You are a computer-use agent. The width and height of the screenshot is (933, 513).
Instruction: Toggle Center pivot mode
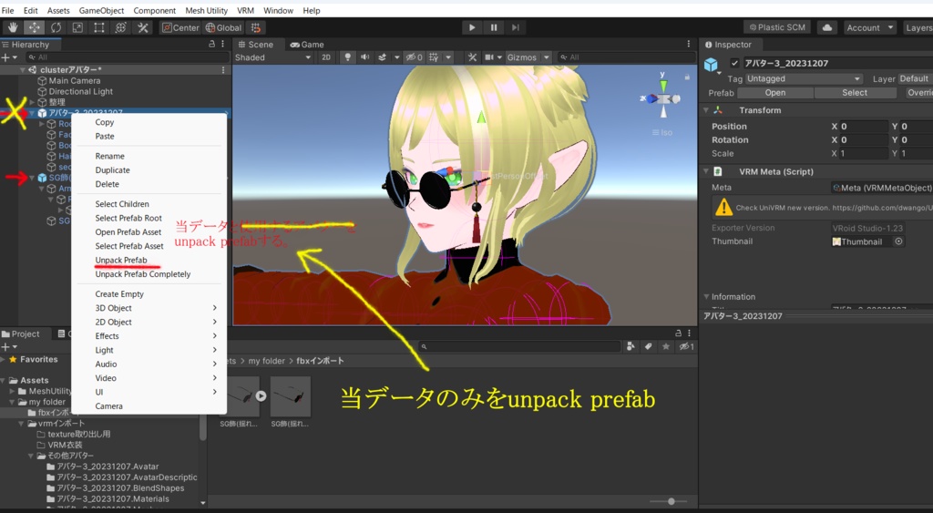click(x=181, y=27)
